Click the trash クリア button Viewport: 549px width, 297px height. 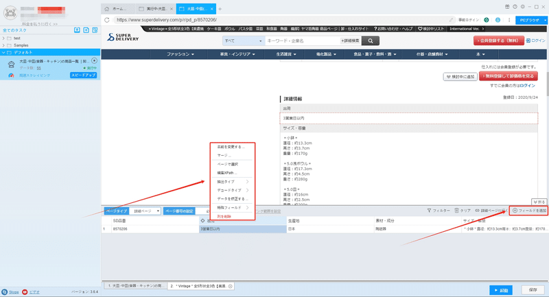[x=463, y=211]
